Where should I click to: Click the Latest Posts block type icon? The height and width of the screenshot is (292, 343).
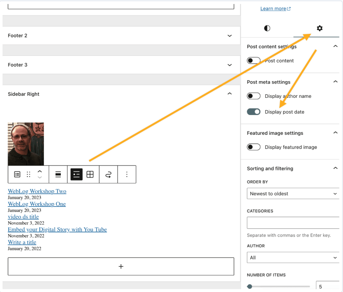click(17, 174)
